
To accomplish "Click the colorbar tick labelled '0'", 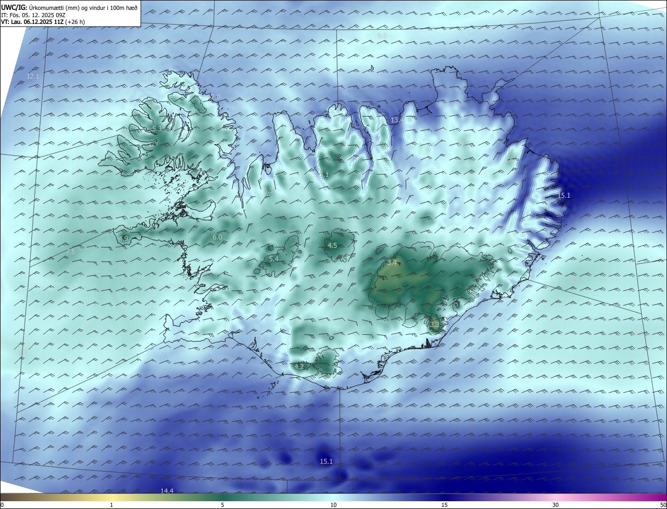I will 2,505.
